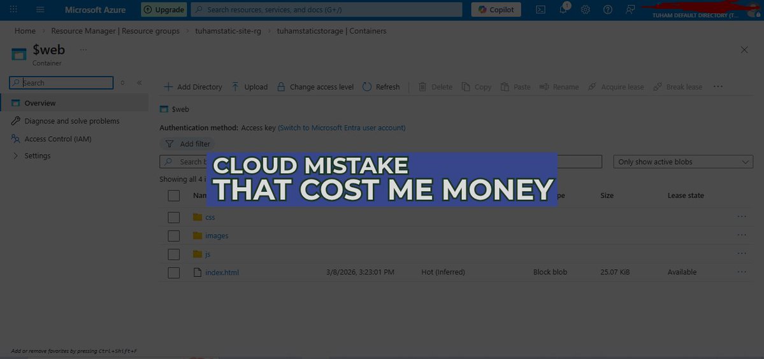Open the more options ellipsis beside $web title
The height and width of the screenshot is (359, 764).
click(x=83, y=50)
